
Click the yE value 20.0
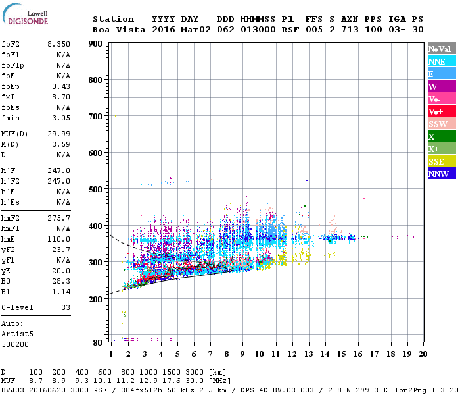pyautogui.click(x=61, y=271)
